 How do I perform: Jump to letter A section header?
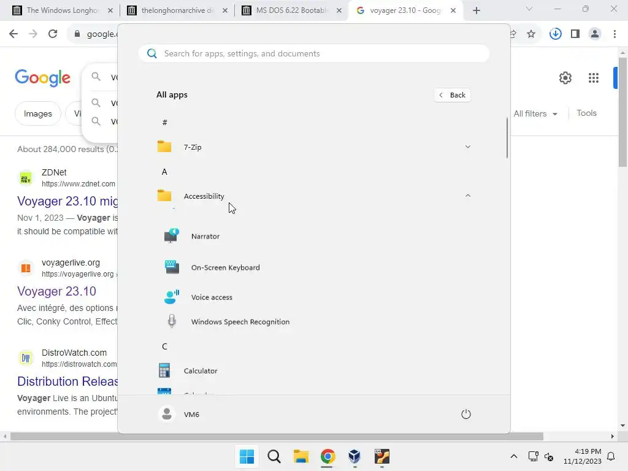164,172
